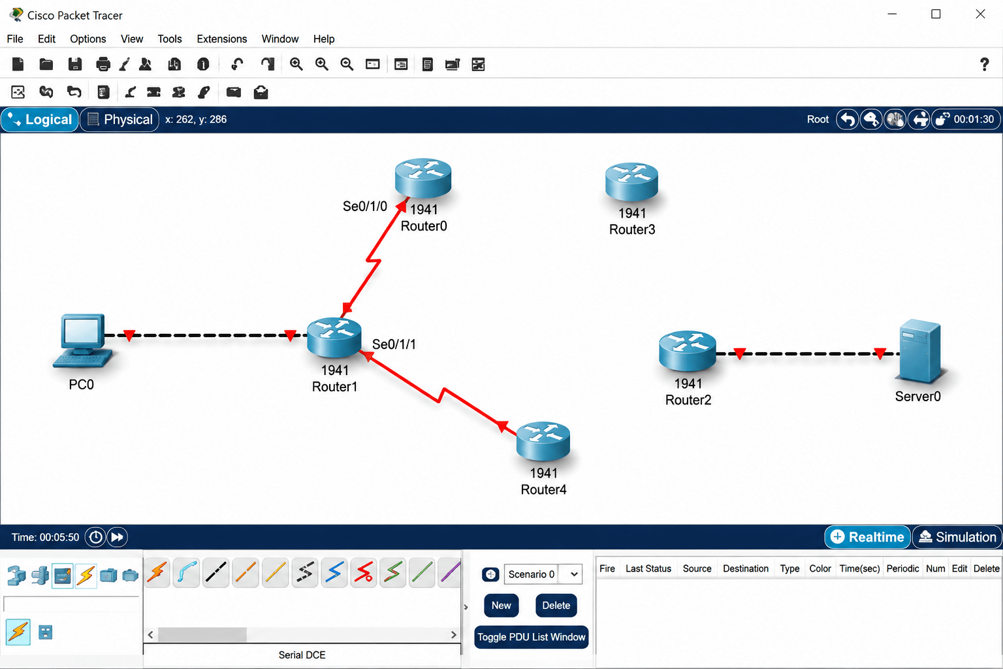
Task: Click the info icon in the toolbar
Action: coord(203,64)
